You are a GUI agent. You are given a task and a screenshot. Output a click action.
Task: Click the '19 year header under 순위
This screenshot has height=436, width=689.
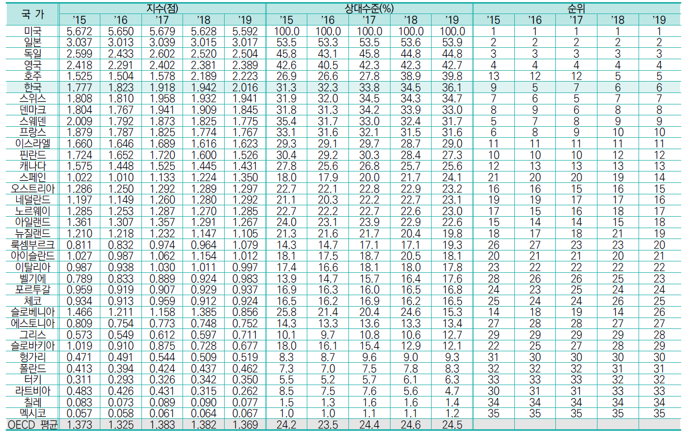[659, 20]
